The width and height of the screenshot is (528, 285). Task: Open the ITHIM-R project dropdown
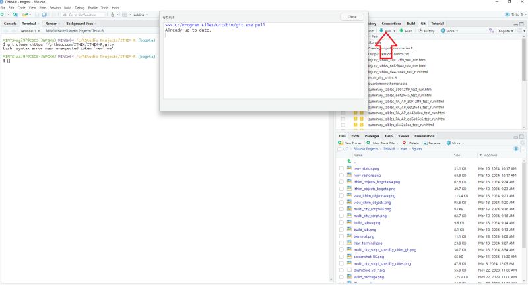pos(516,15)
